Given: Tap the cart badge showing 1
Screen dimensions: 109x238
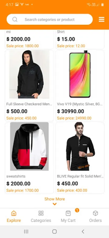Looking at the screenshot, I should (x=77, y=210).
